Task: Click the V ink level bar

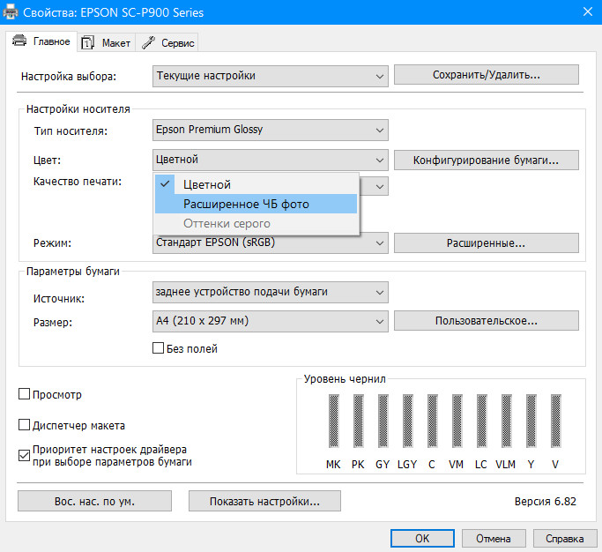Action: coord(555,421)
